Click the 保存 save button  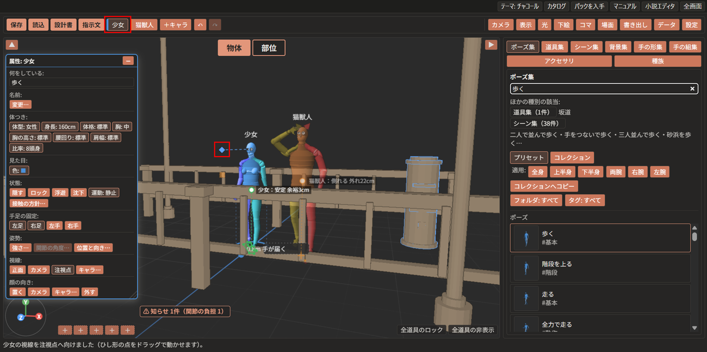[x=16, y=25]
